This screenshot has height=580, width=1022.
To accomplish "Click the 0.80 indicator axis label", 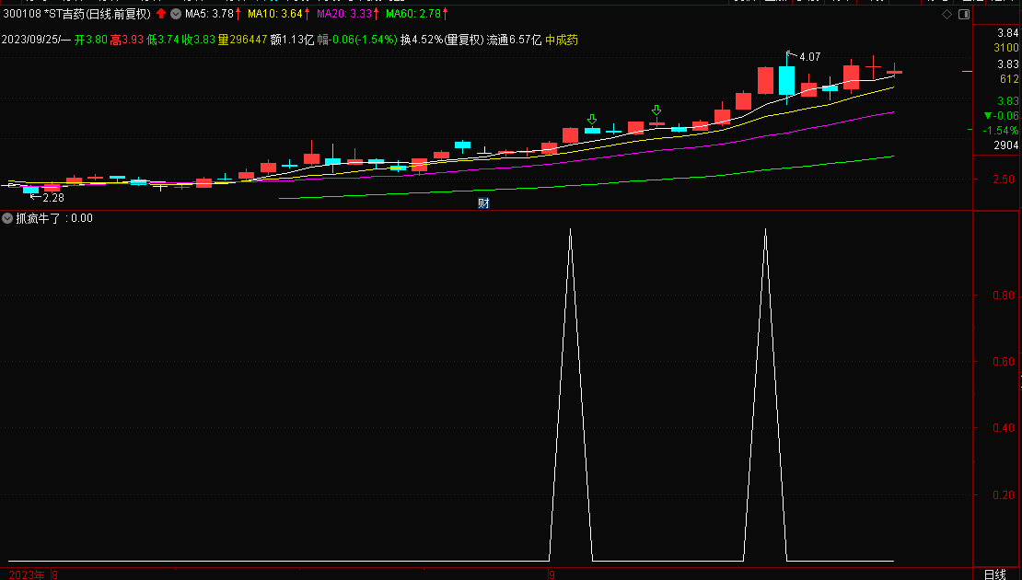I will click(1003, 296).
